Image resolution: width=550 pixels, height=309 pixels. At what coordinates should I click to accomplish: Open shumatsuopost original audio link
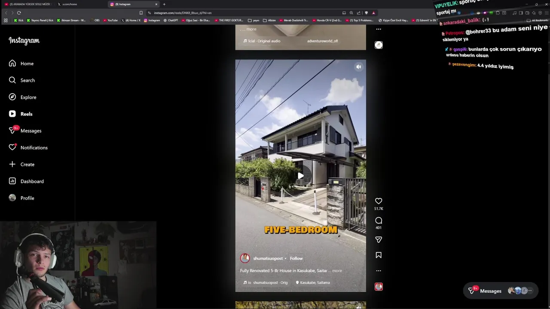pyautogui.click(x=266, y=283)
